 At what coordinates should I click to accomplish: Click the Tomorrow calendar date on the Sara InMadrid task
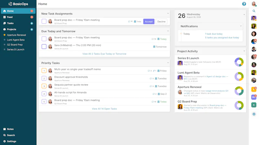click(x=160, y=47)
